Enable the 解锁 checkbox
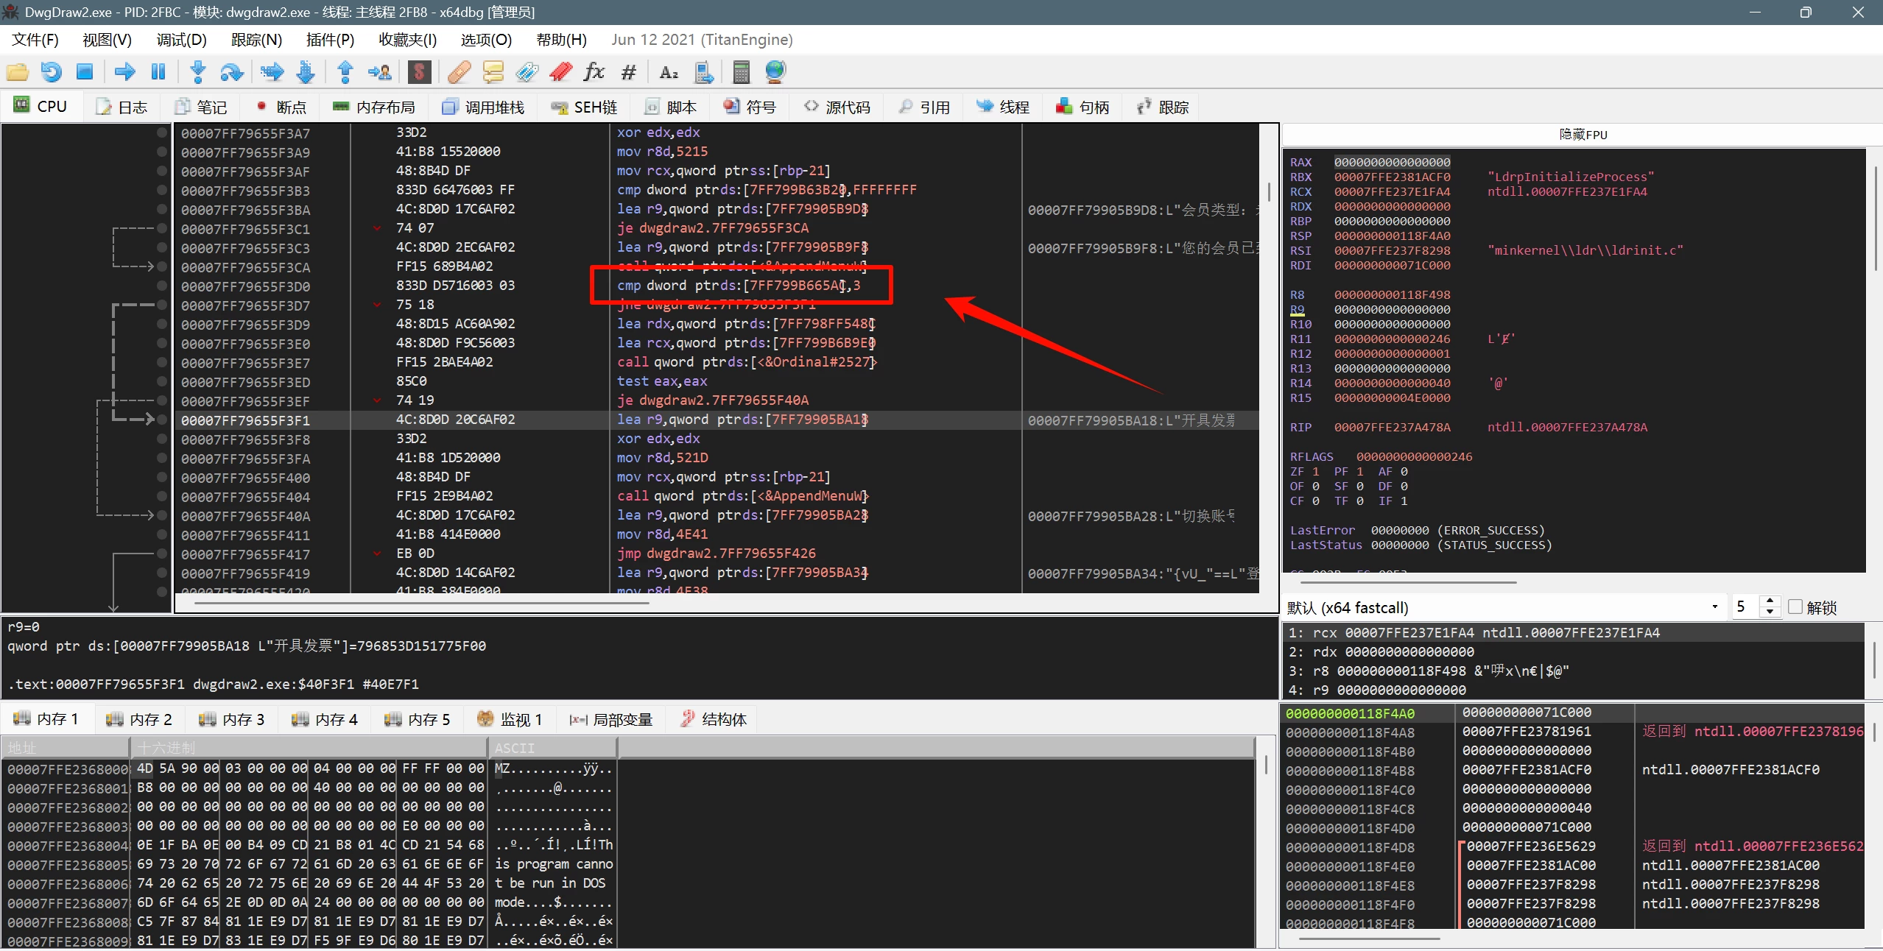Screen dimensions: 1883x951 [x=1795, y=607]
